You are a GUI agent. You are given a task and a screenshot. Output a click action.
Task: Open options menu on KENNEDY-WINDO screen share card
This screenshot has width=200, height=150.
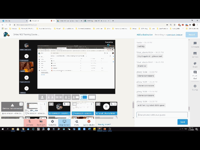(x=44, y=104)
